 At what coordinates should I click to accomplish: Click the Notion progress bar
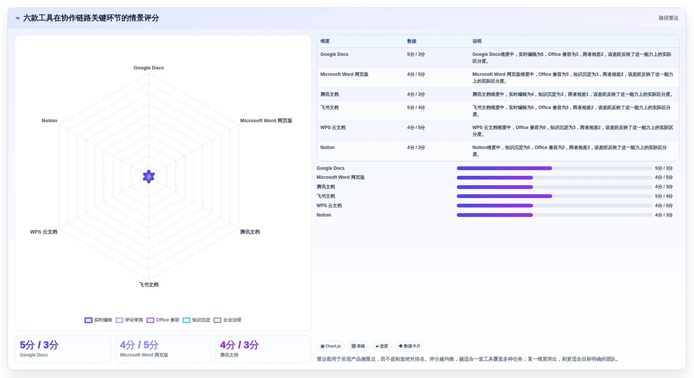tap(554, 215)
